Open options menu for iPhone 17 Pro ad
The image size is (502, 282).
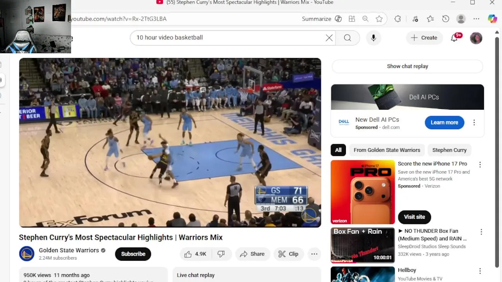(x=480, y=164)
